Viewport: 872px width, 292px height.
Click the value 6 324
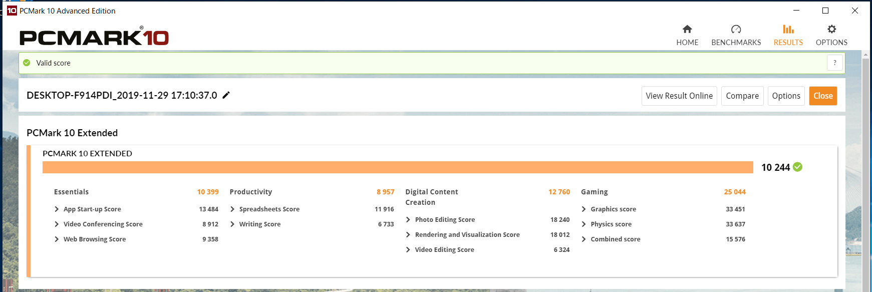[561, 250]
